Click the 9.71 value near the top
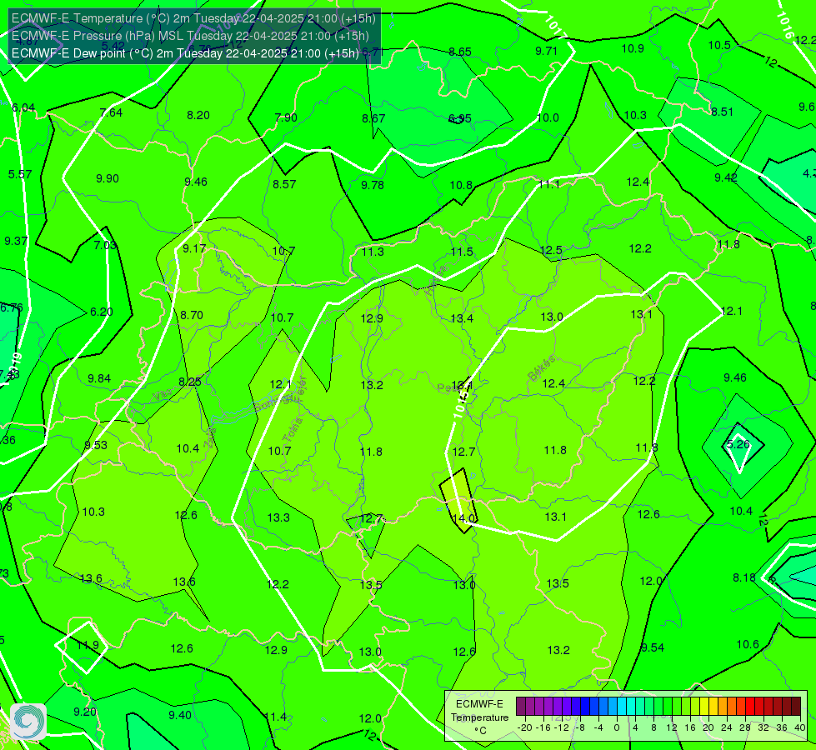The width and height of the screenshot is (816, 750). [x=546, y=51]
